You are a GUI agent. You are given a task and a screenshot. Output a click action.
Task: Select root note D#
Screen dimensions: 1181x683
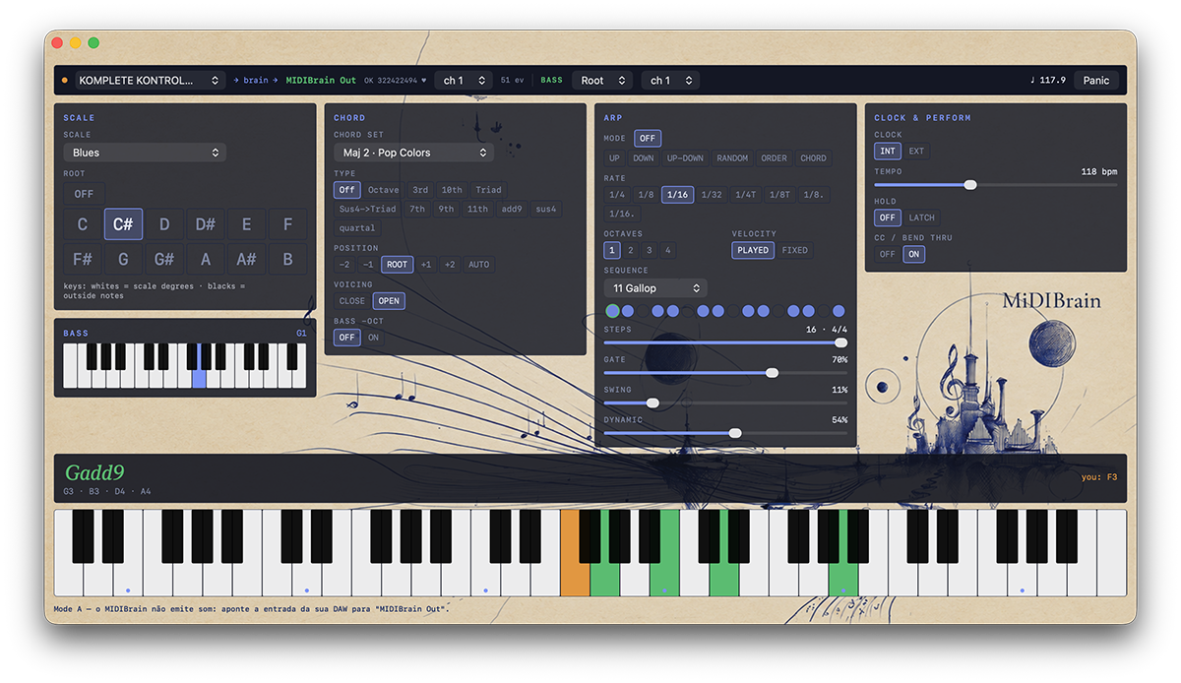pyautogui.click(x=206, y=224)
